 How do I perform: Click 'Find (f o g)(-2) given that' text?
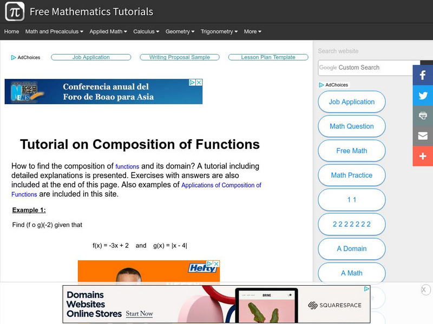tap(47, 225)
